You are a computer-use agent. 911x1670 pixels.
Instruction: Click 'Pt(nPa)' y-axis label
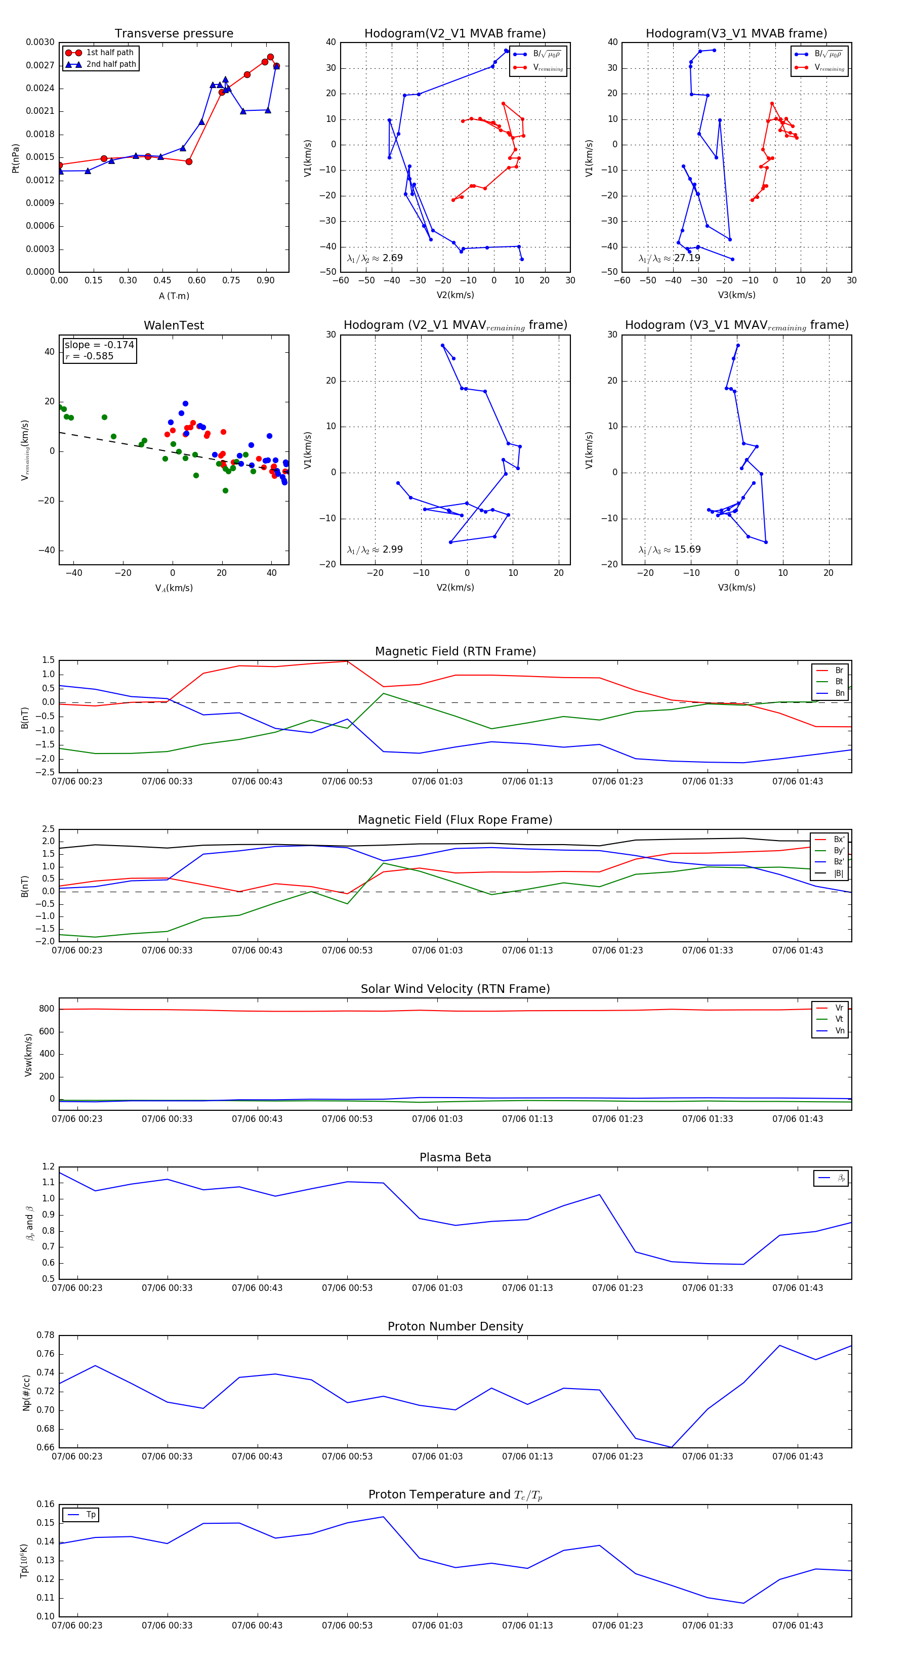click(x=16, y=157)
